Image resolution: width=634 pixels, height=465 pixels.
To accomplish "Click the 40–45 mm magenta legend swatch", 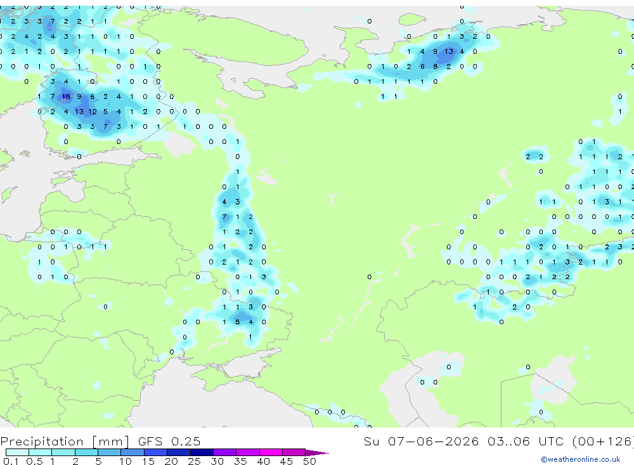I will click(x=271, y=452).
